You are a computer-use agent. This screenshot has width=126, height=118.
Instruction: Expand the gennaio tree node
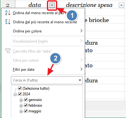pos(21,100)
